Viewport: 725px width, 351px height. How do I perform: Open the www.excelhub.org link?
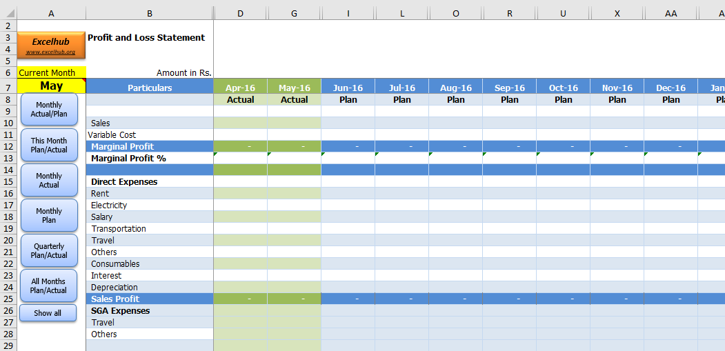[x=51, y=52]
